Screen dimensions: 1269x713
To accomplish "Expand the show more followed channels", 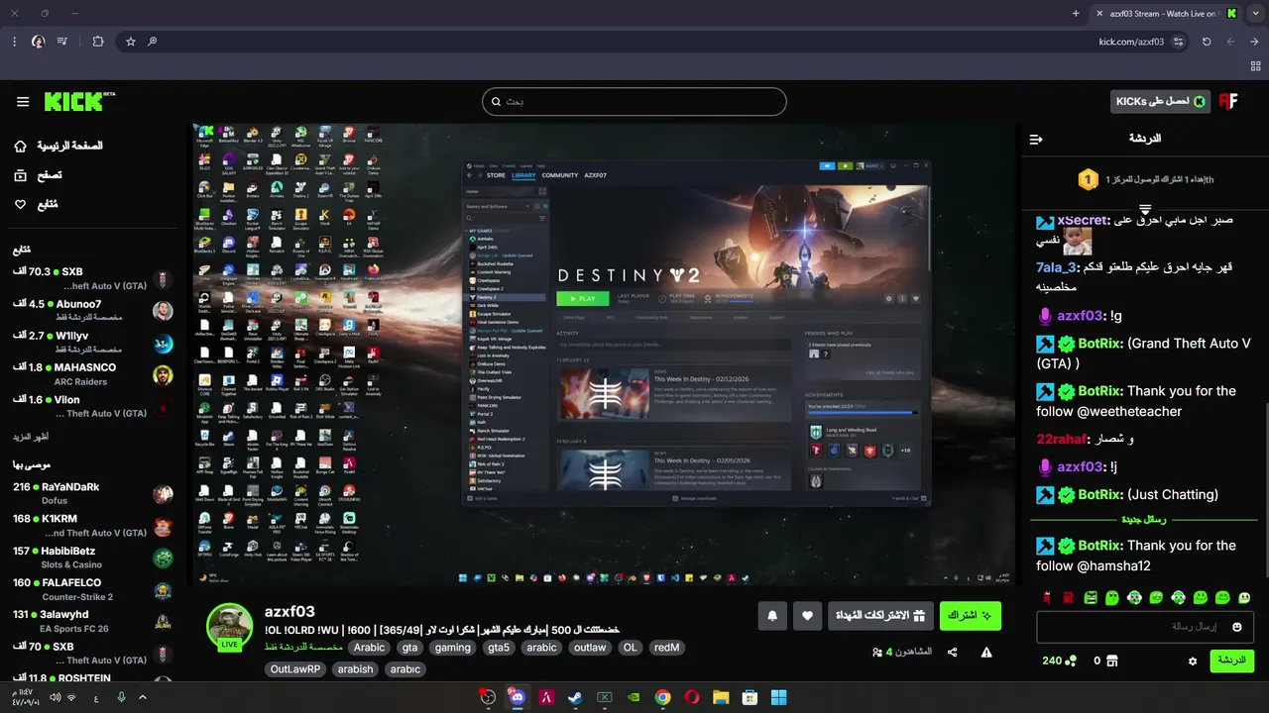I will pos(31,436).
